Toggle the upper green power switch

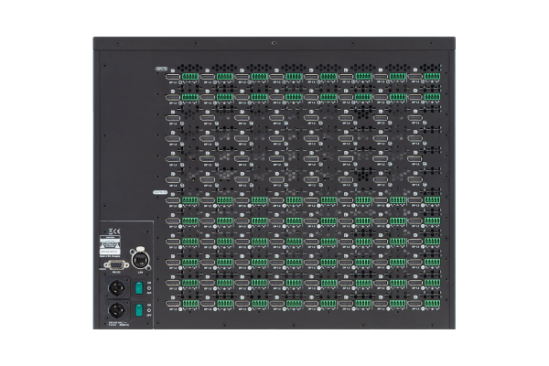[x=139, y=288]
